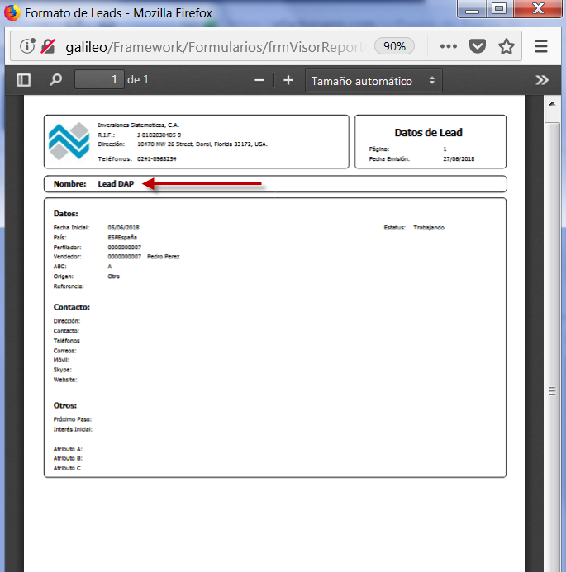
Task: Click the '27/06/2018' Fecha Emisión value
Action: point(459,159)
